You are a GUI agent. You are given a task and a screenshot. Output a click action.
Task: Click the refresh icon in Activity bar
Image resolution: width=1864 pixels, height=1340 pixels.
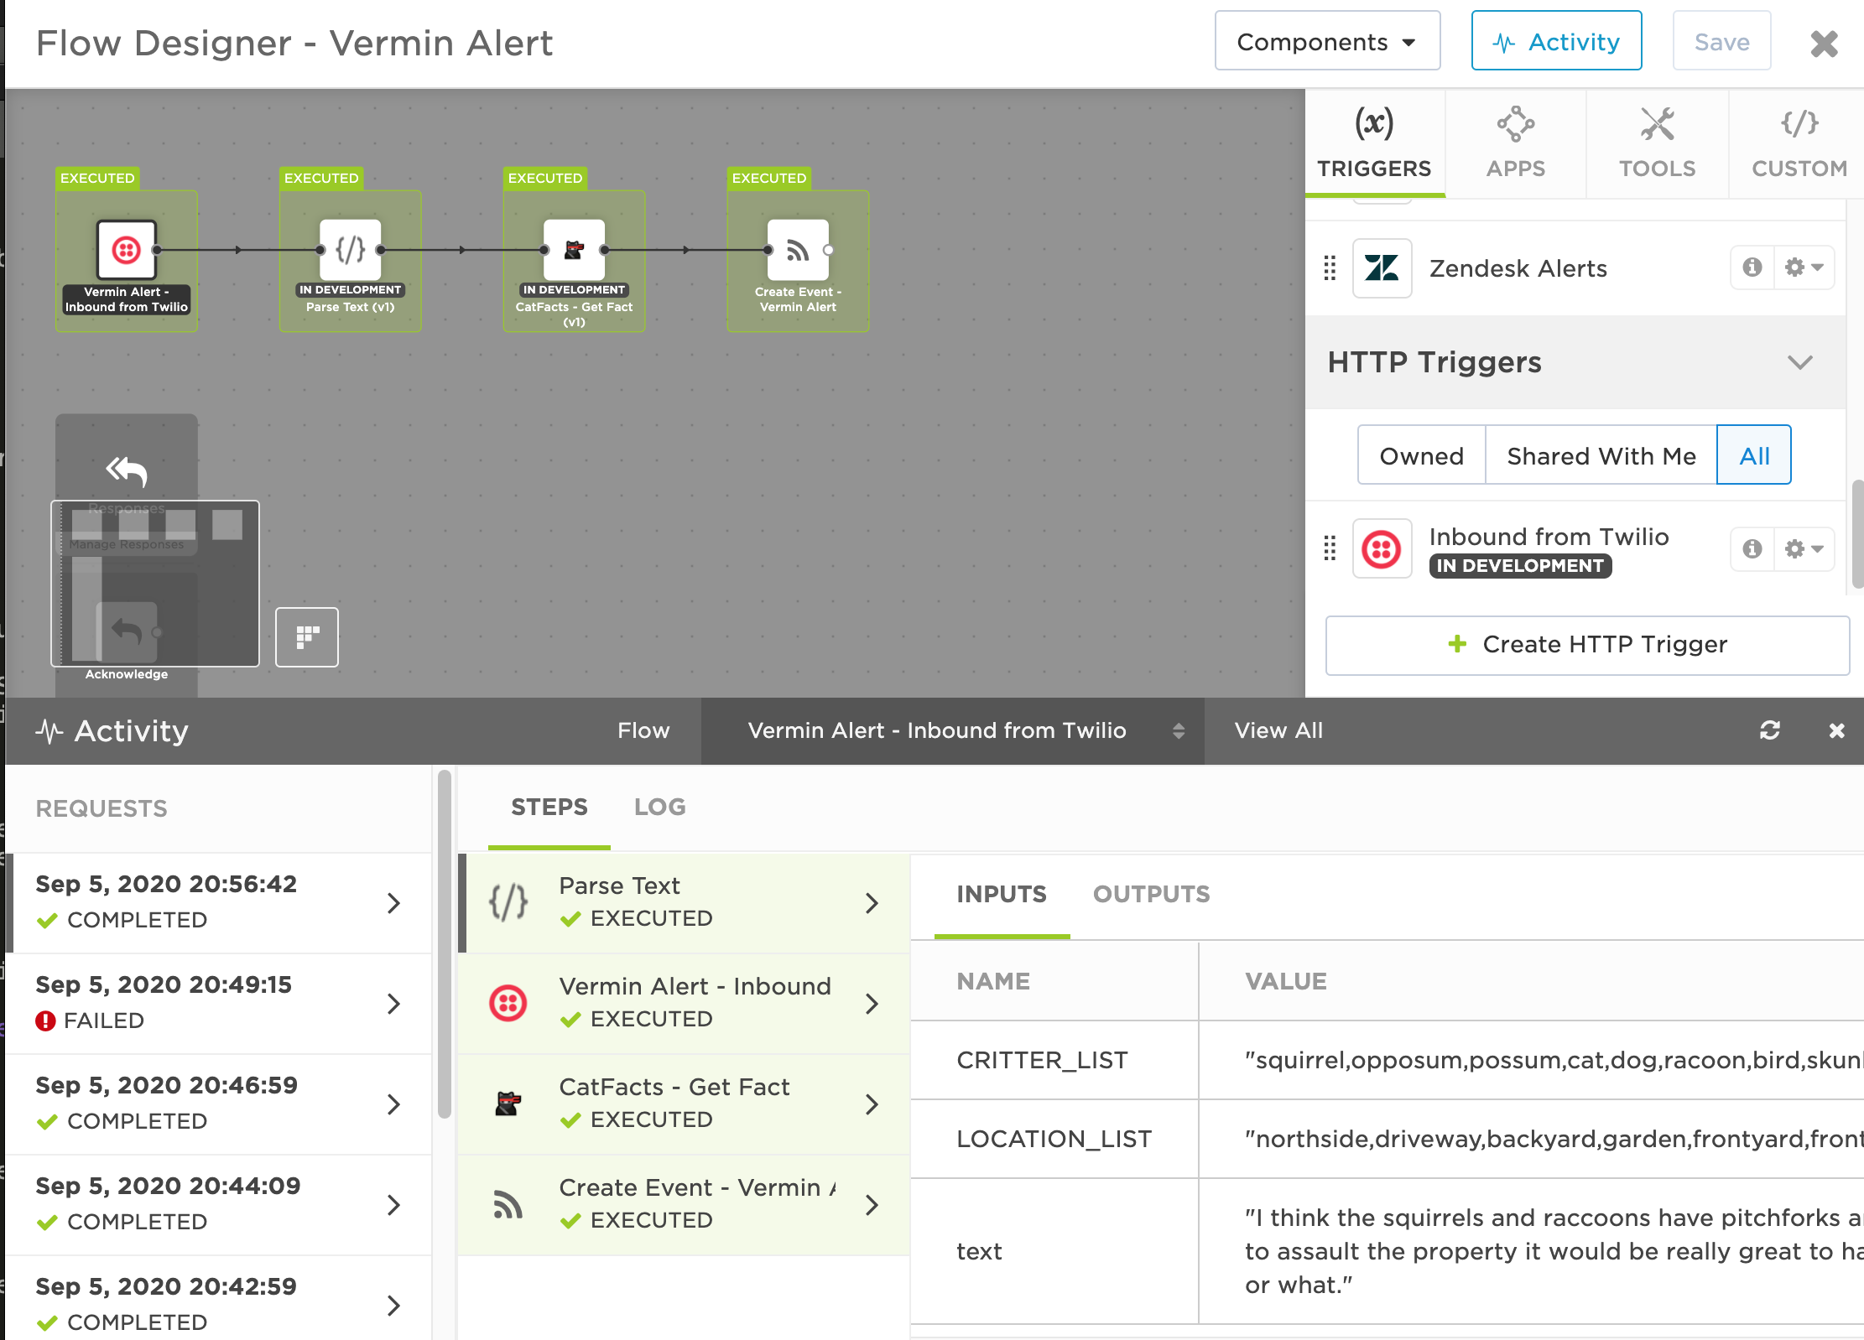coord(1769,730)
